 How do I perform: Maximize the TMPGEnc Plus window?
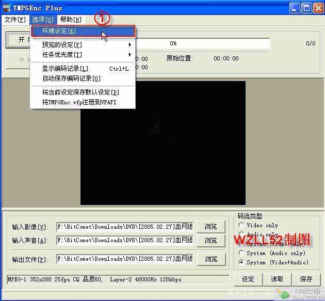[306, 8]
